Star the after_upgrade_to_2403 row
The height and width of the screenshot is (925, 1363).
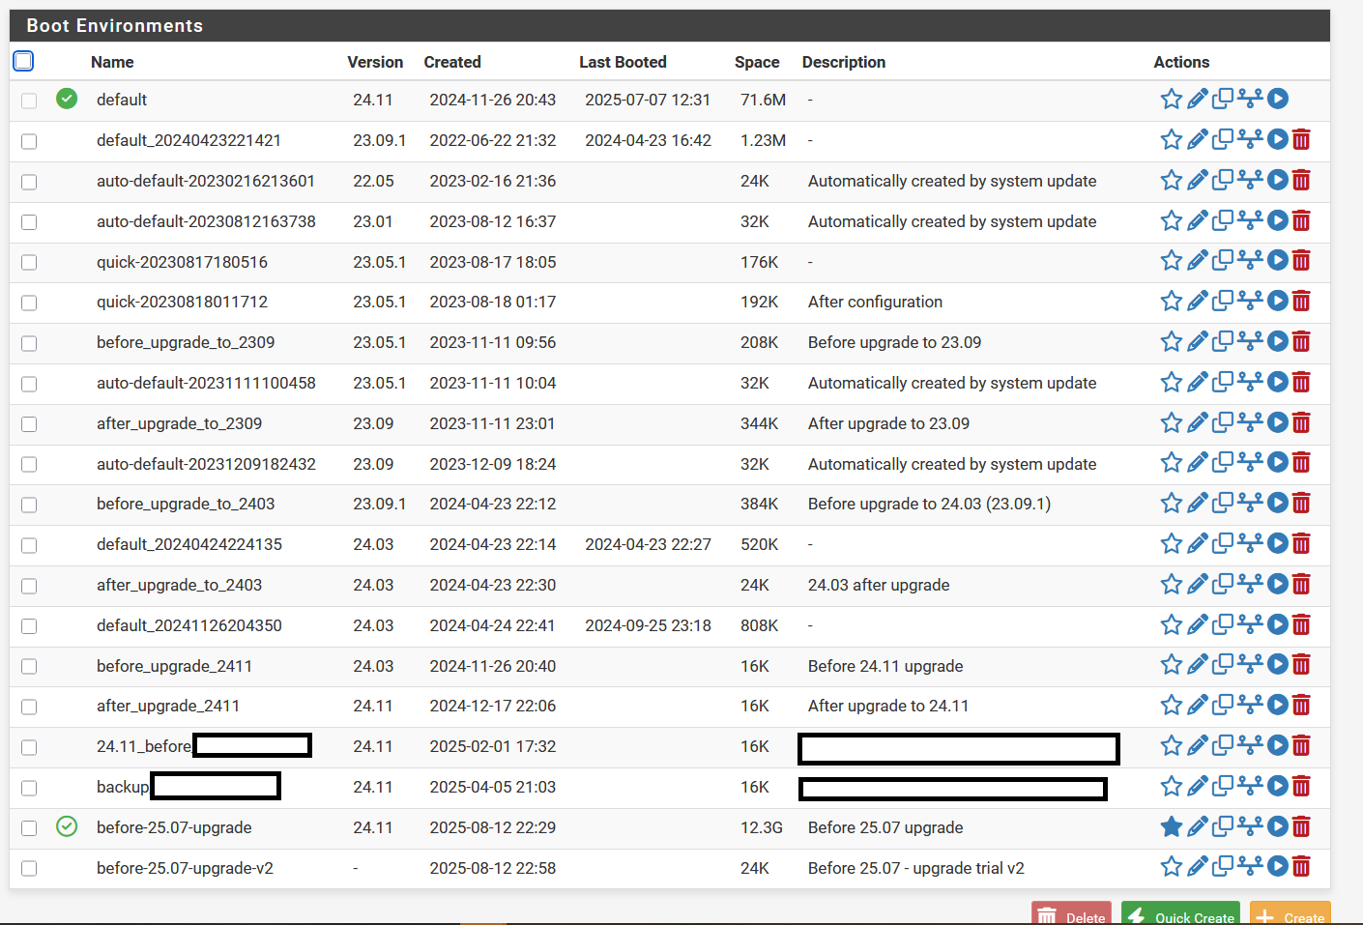click(x=1171, y=584)
